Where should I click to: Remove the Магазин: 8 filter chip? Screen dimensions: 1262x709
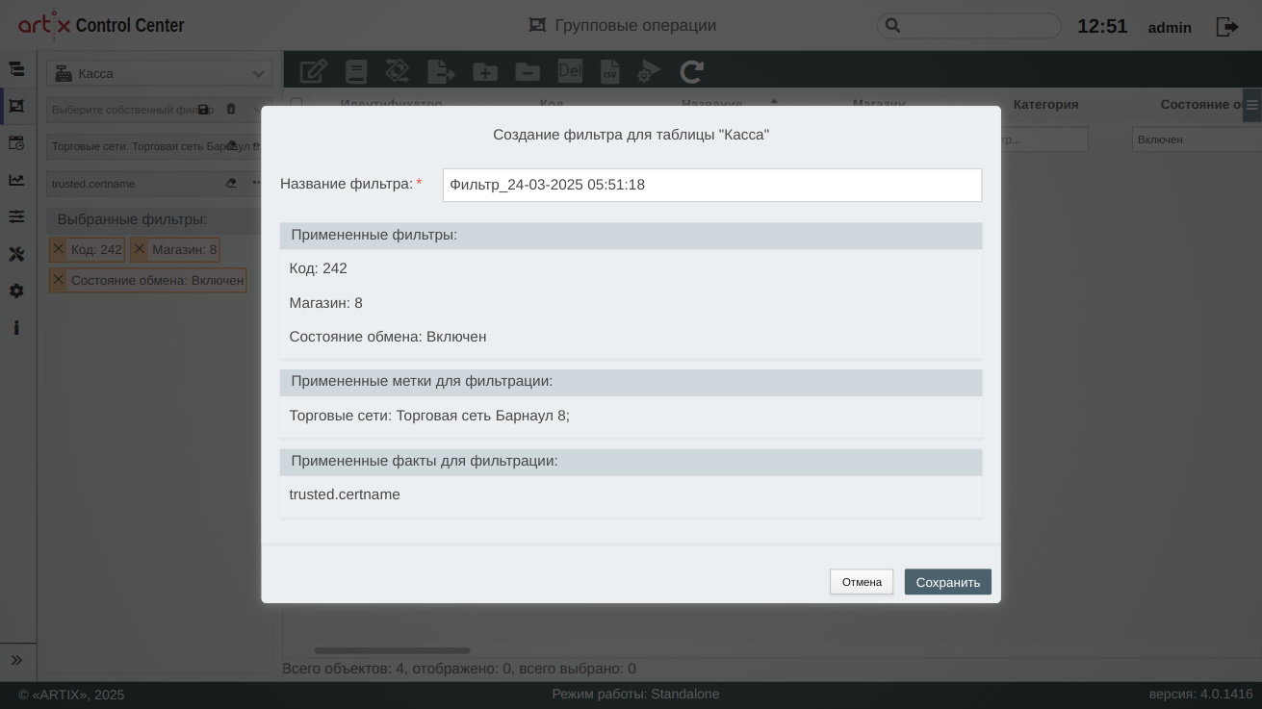[140, 249]
